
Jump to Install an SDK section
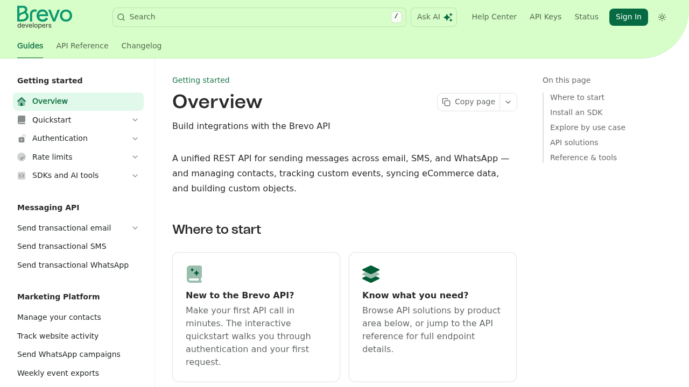click(576, 112)
